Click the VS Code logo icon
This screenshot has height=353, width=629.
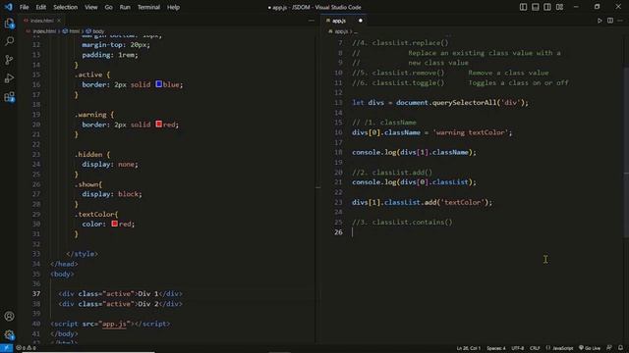click(x=9, y=7)
